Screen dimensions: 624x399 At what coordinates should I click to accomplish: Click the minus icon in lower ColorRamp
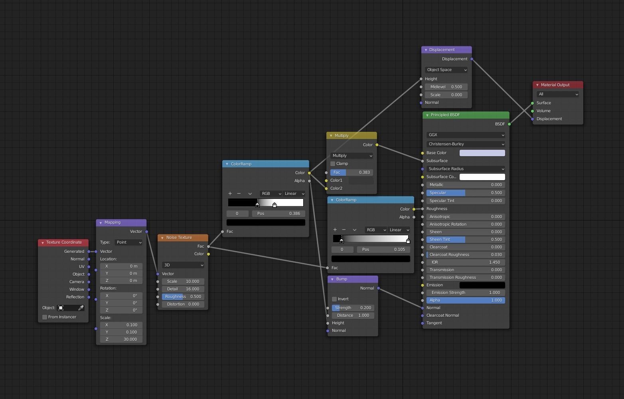pos(344,230)
